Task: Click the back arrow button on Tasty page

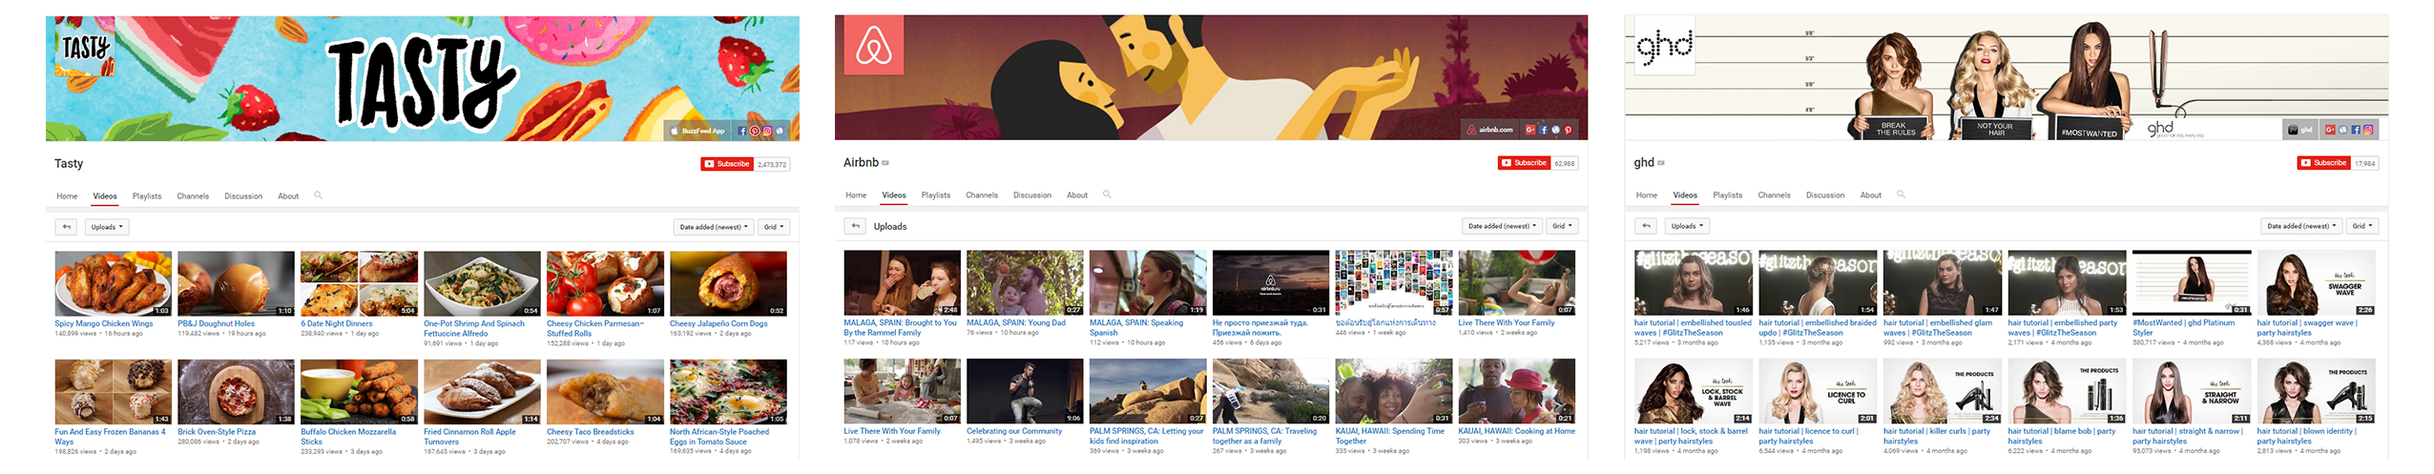Action: click(66, 227)
